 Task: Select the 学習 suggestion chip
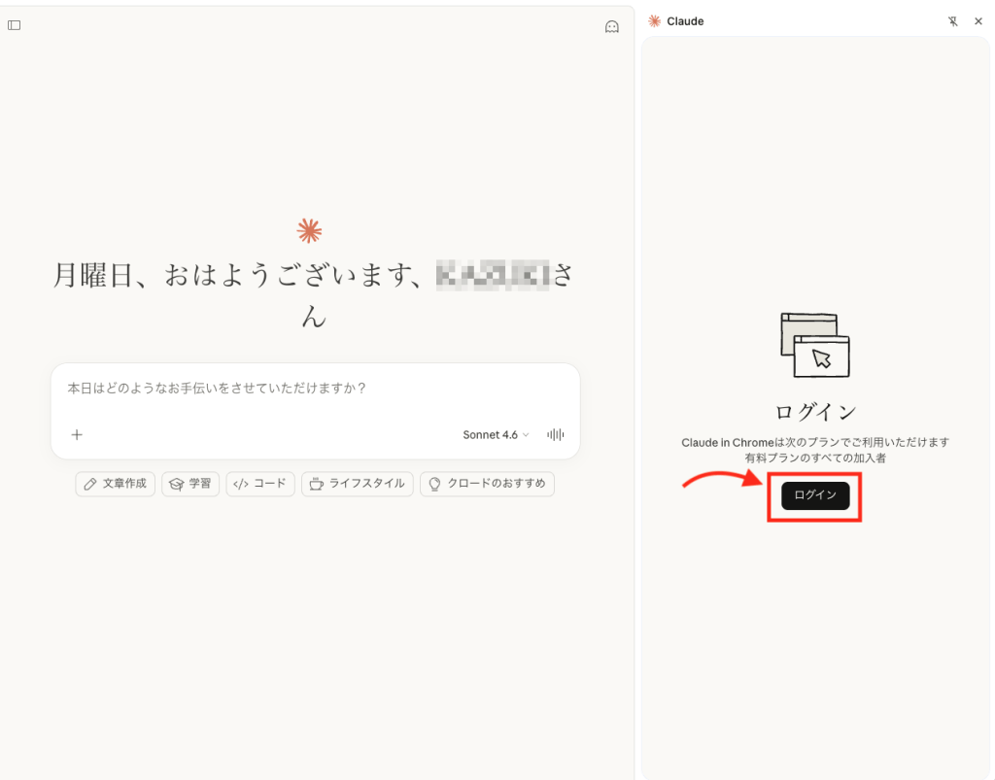pyautogui.click(x=190, y=484)
